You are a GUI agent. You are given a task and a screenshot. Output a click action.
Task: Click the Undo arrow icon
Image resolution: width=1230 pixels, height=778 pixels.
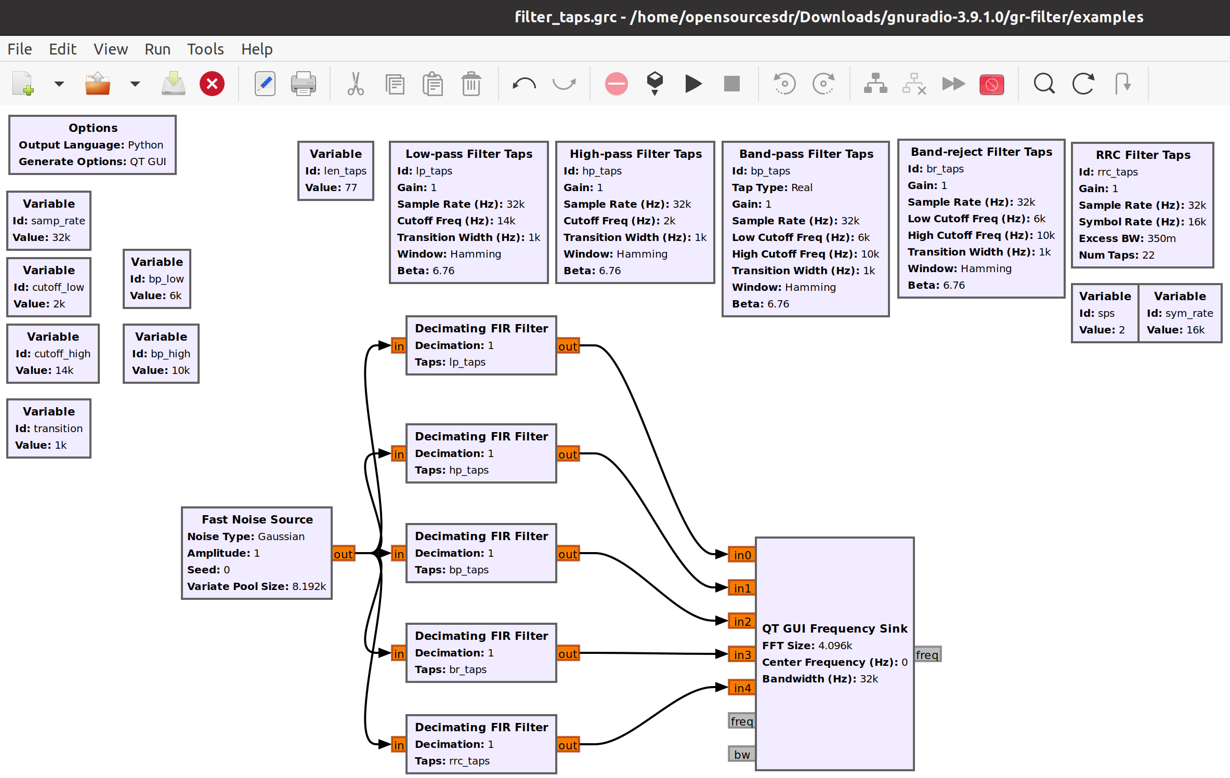[524, 84]
